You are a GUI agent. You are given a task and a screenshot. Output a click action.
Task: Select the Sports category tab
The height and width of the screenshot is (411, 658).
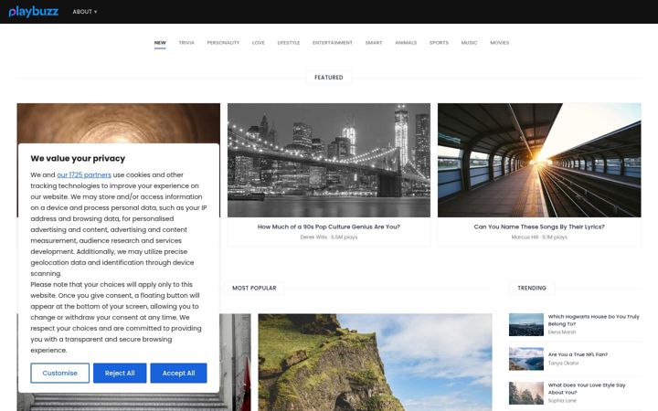pos(439,43)
